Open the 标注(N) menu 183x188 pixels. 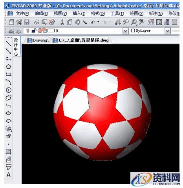point(156,13)
